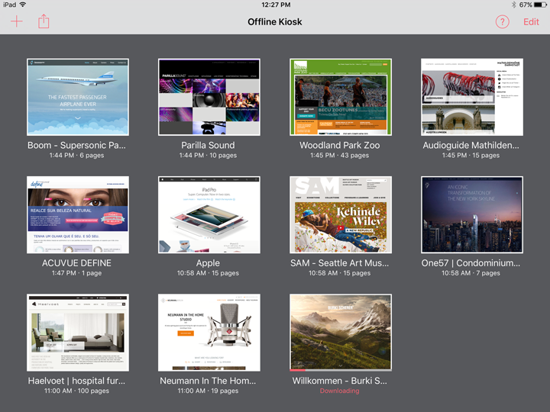Tap '11:00 AM · 19 pages' caption
The width and height of the screenshot is (550, 412).
[208, 391]
